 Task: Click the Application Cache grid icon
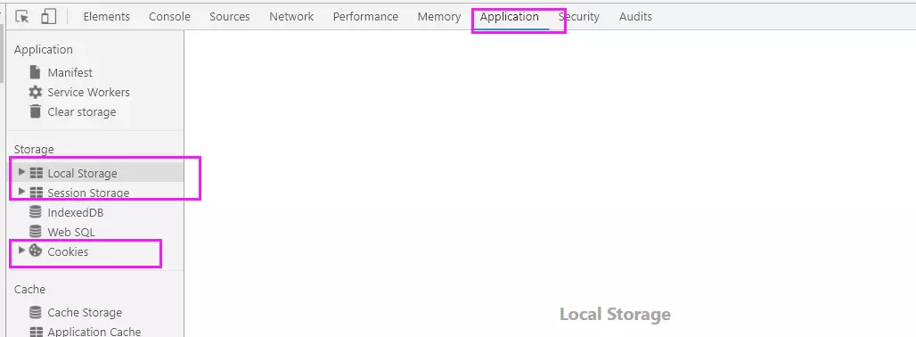37,332
